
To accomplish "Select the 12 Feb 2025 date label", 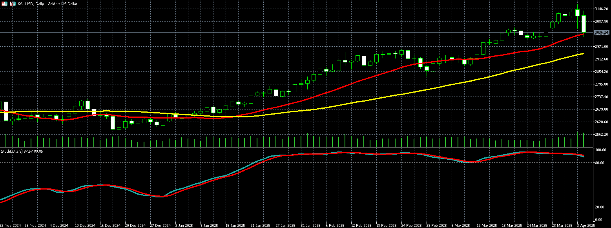I will (x=361, y=226).
